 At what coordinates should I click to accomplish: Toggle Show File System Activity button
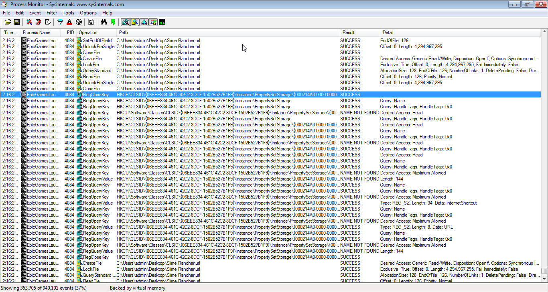(x=134, y=22)
